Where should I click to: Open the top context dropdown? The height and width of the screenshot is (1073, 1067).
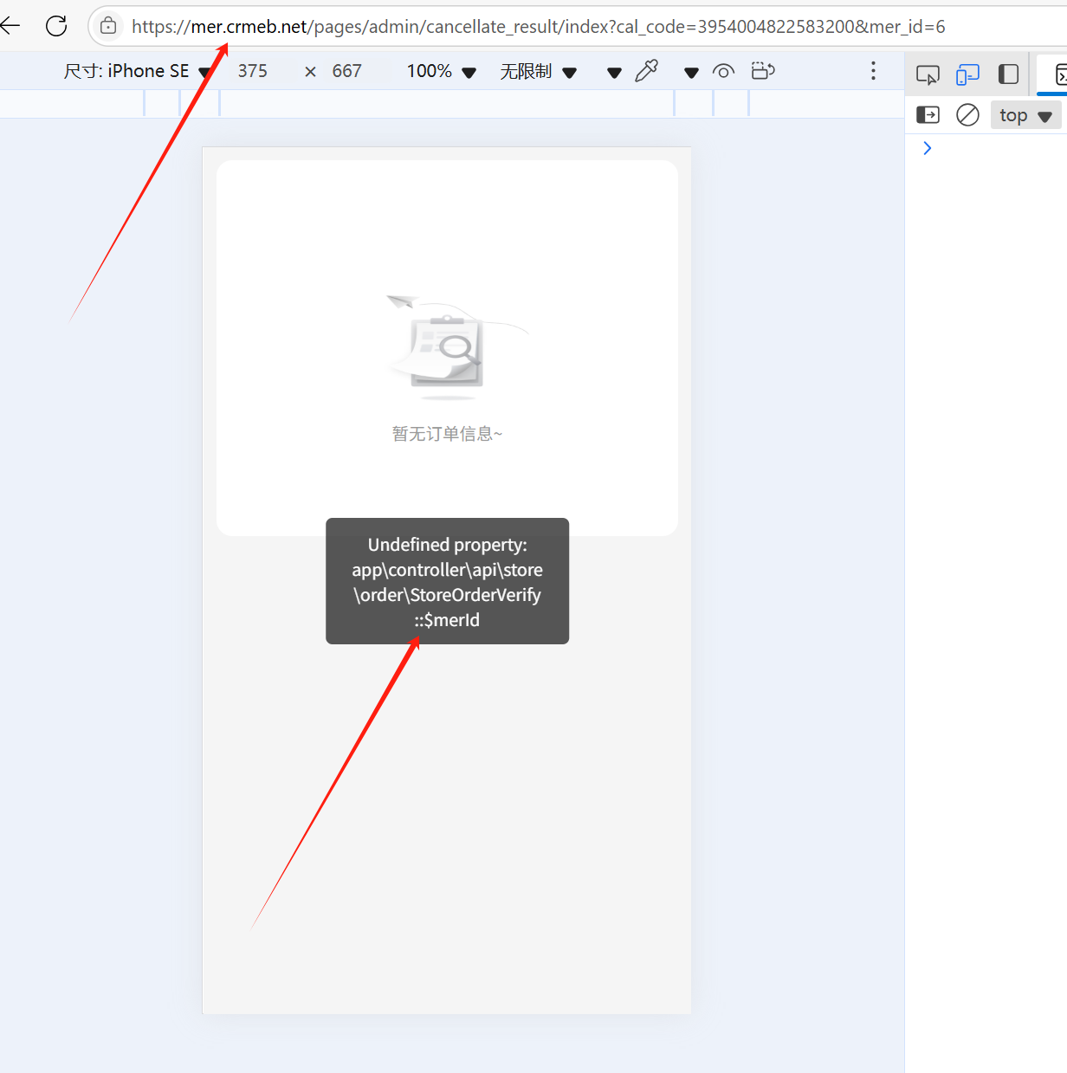(x=1025, y=115)
